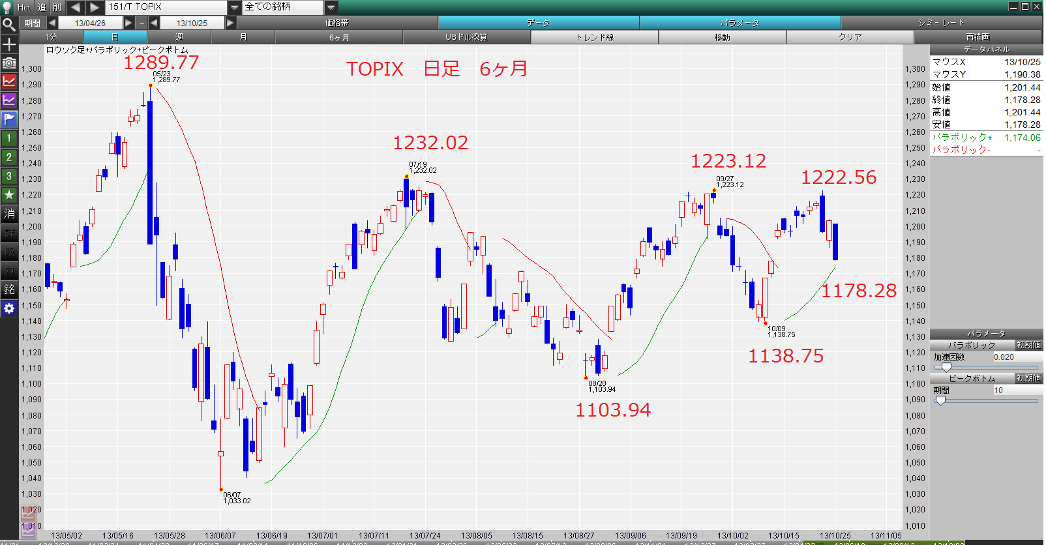This screenshot has height=545, width=1046.
Task: Click the 加速因数 slider handle
Action: point(946,368)
